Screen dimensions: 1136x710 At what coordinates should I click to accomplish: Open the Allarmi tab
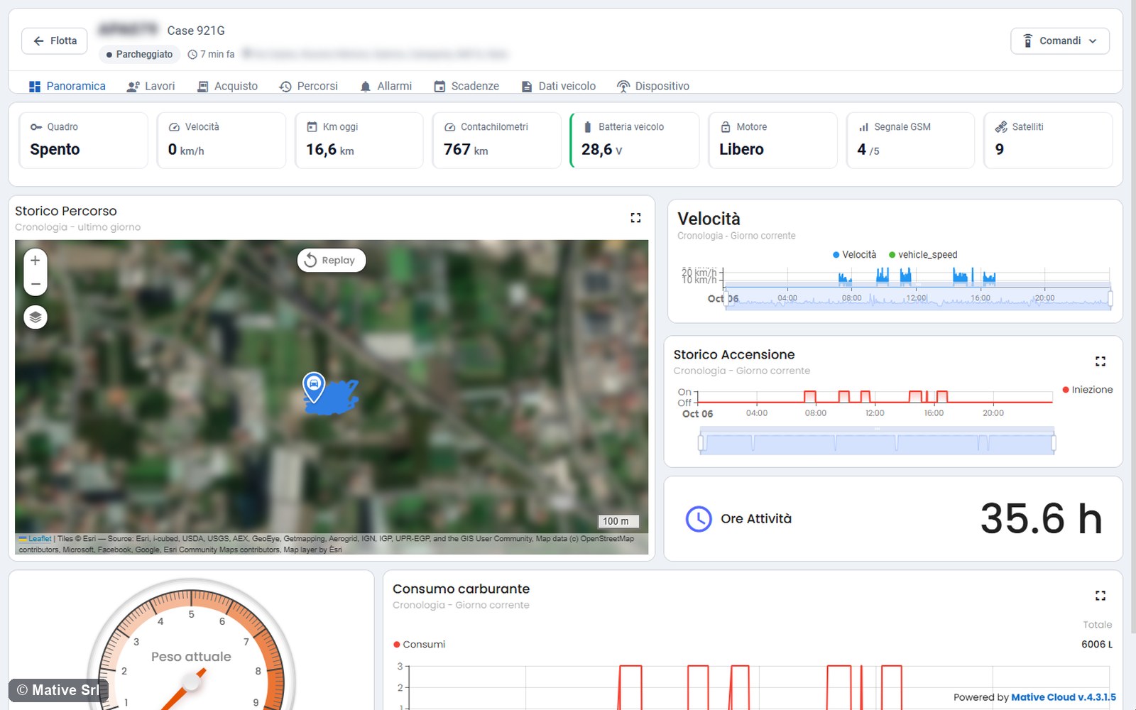click(x=386, y=86)
